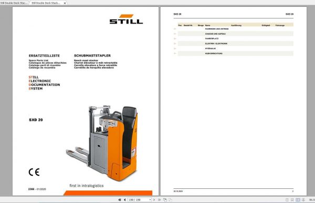Image resolution: width=315 pixels, height=203 pixels.
Task: Click the next view icon in navigation bar
Action: coord(170,200)
